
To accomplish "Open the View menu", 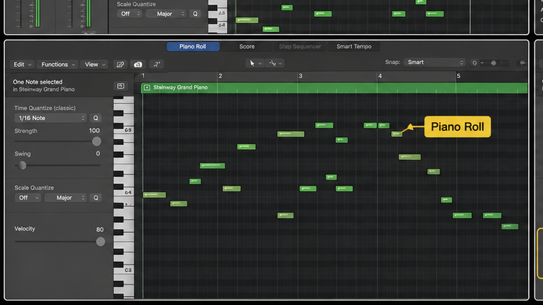I will point(94,64).
